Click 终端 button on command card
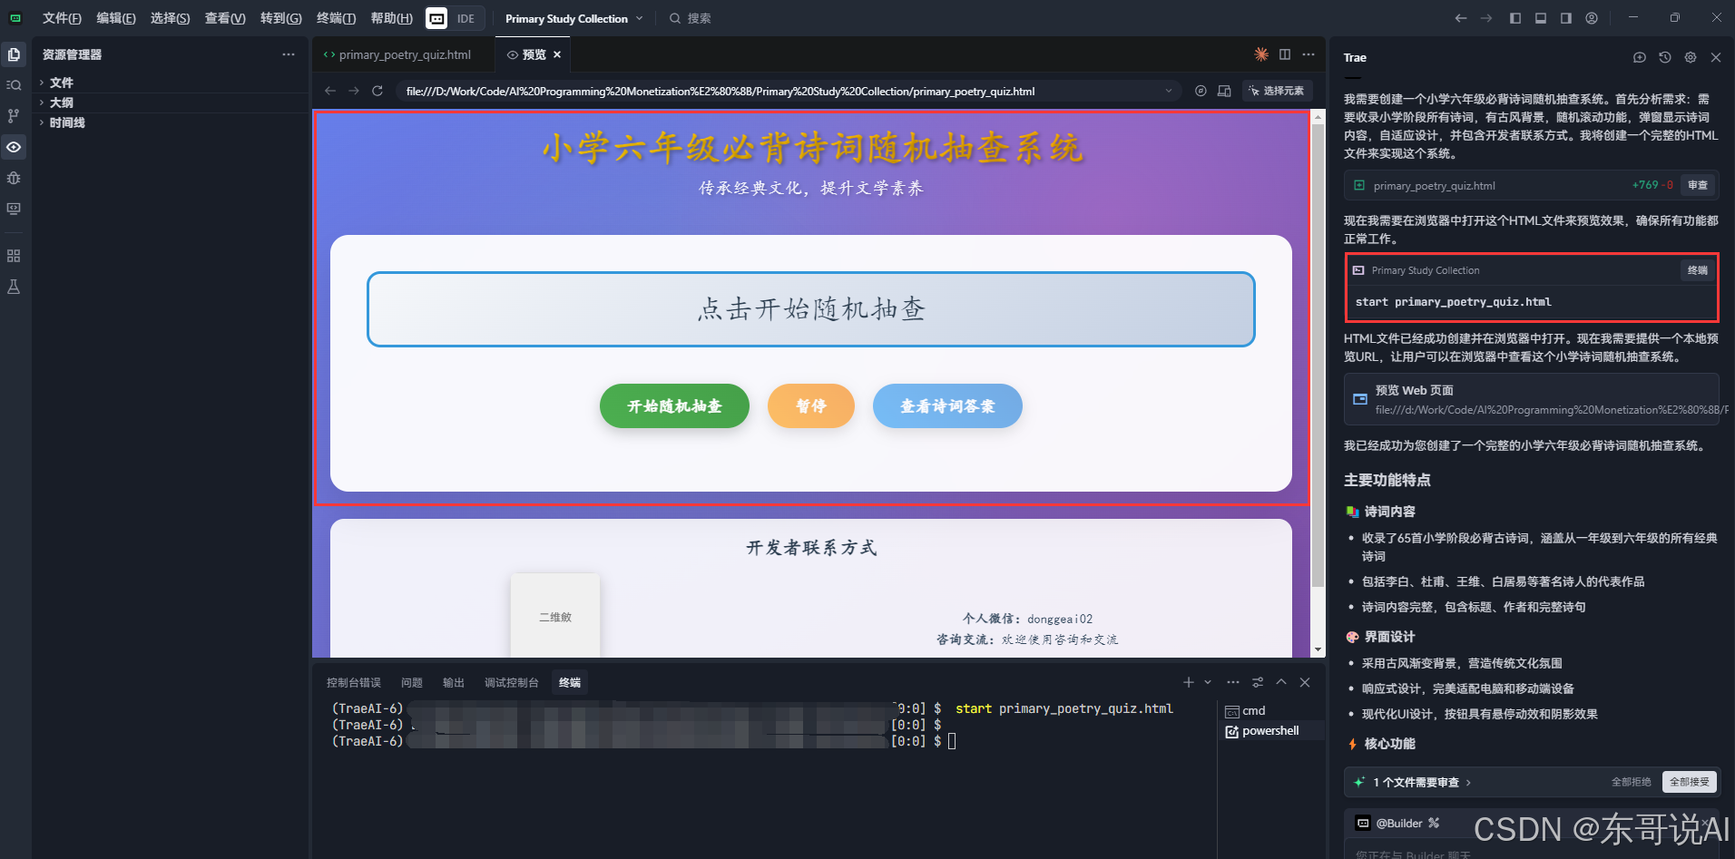Image resolution: width=1735 pixels, height=859 pixels. (x=1697, y=270)
